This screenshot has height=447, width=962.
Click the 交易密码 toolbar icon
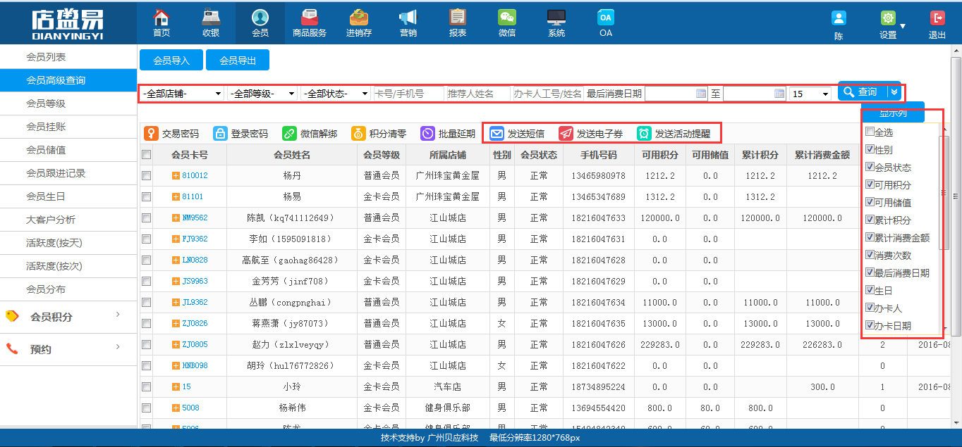pos(151,133)
